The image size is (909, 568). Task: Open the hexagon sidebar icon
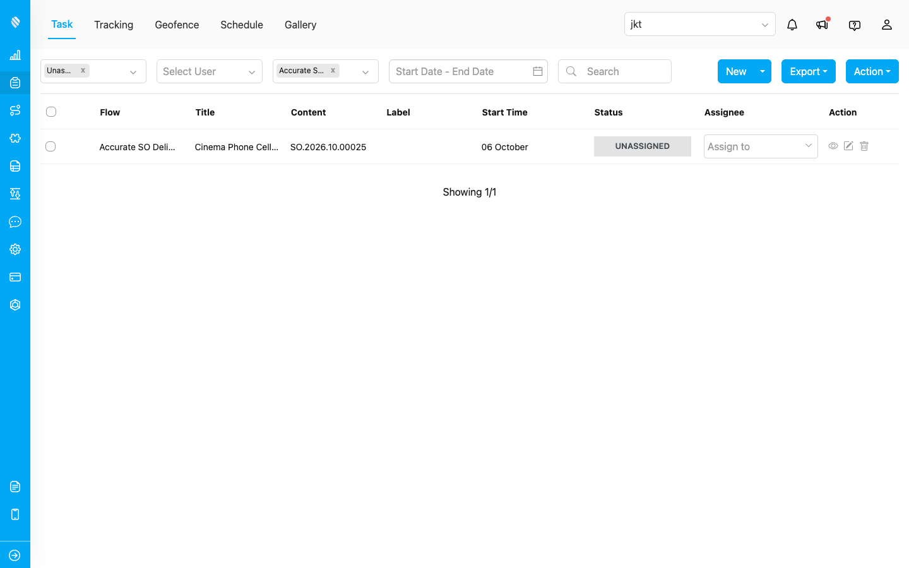[x=15, y=305]
